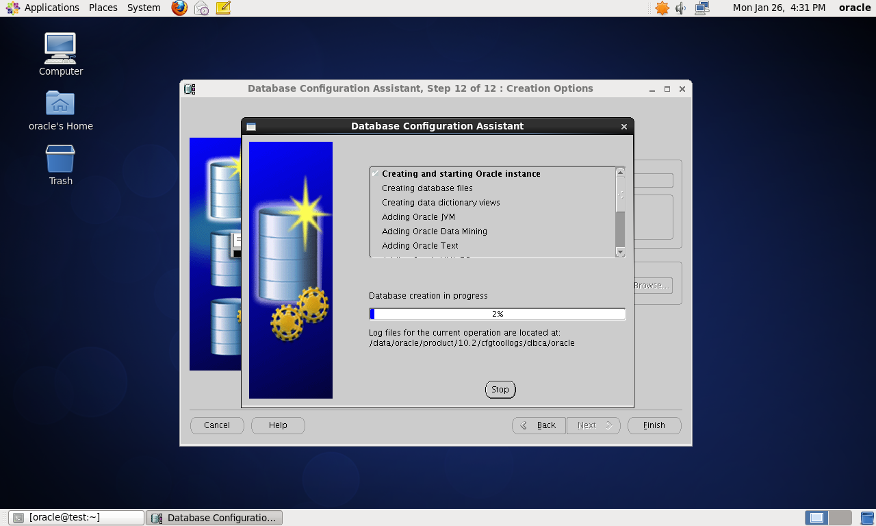Select 'Adding Oracle Text' row
Image resolution: width=876 pixels, height=526 pixels.
click(x=493, y=246)
